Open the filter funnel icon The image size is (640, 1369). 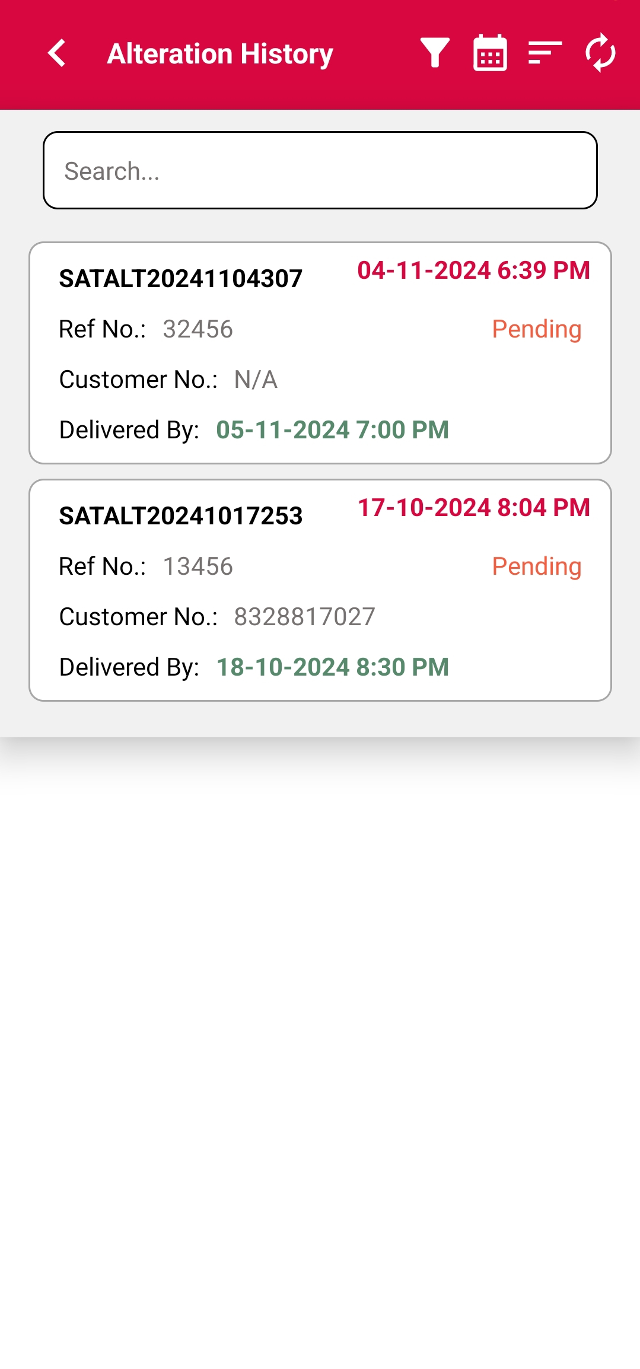[x=435, y=53]
